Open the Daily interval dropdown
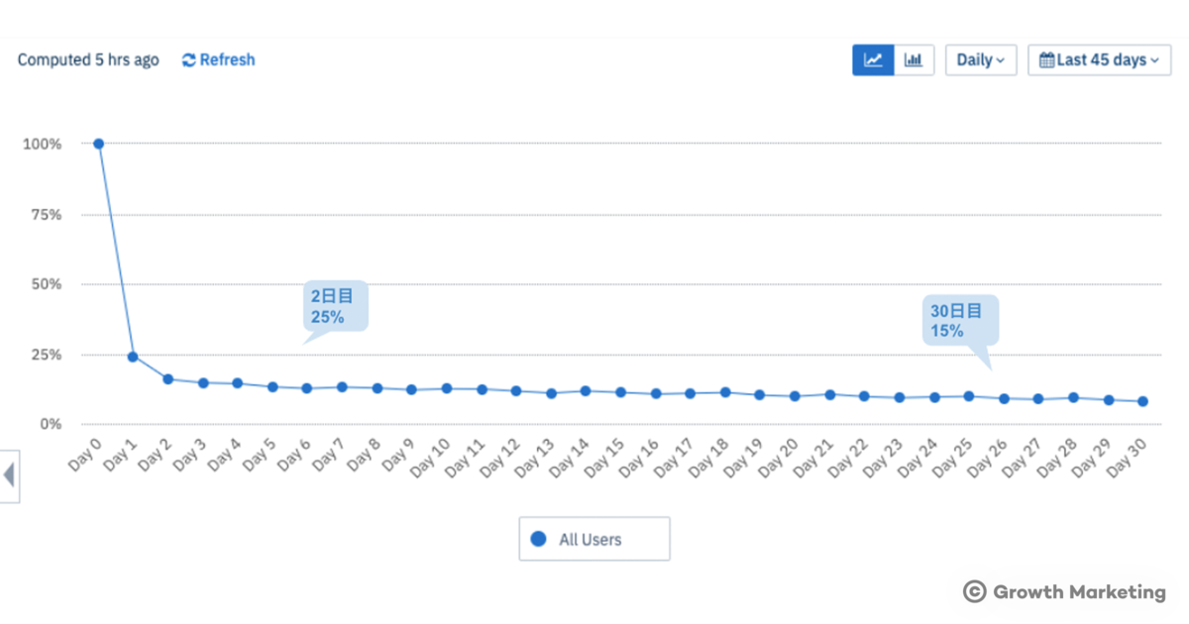1189x624 pixels. (980, 59)
